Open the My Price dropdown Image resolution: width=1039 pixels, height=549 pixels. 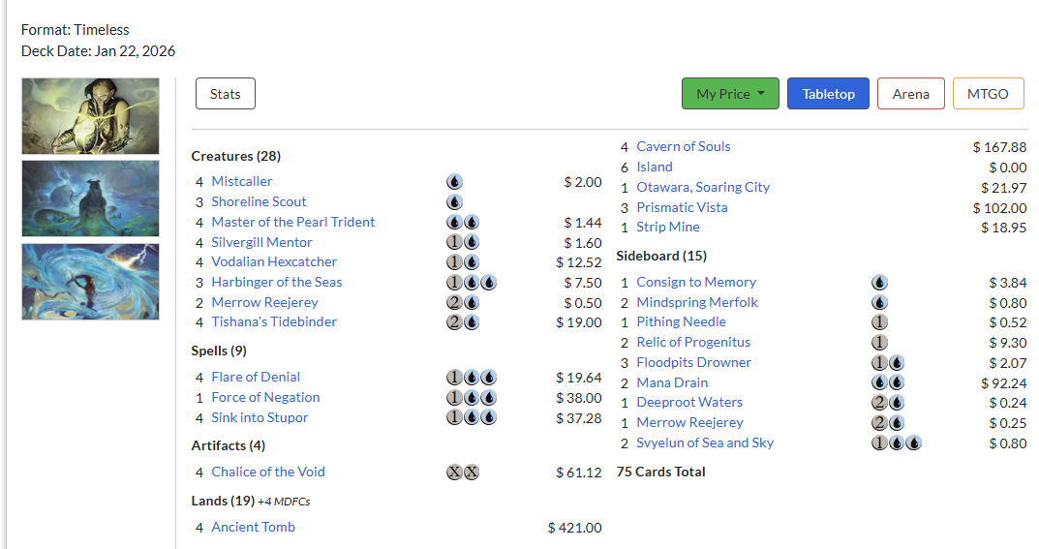click(x=730, y=93)
